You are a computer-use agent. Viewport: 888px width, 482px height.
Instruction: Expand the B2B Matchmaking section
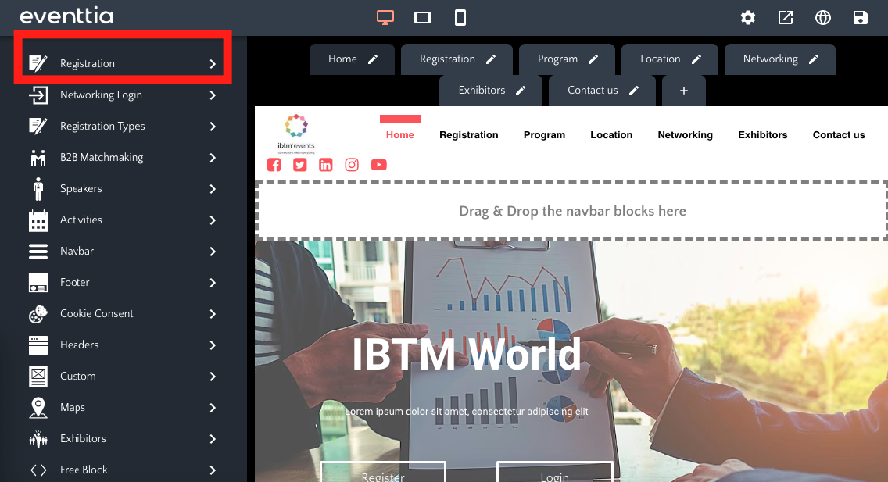pos(121,157)
